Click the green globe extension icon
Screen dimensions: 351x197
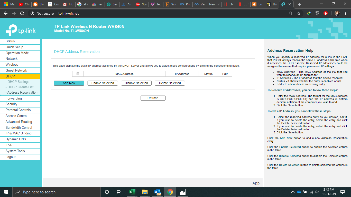[309, 13]
